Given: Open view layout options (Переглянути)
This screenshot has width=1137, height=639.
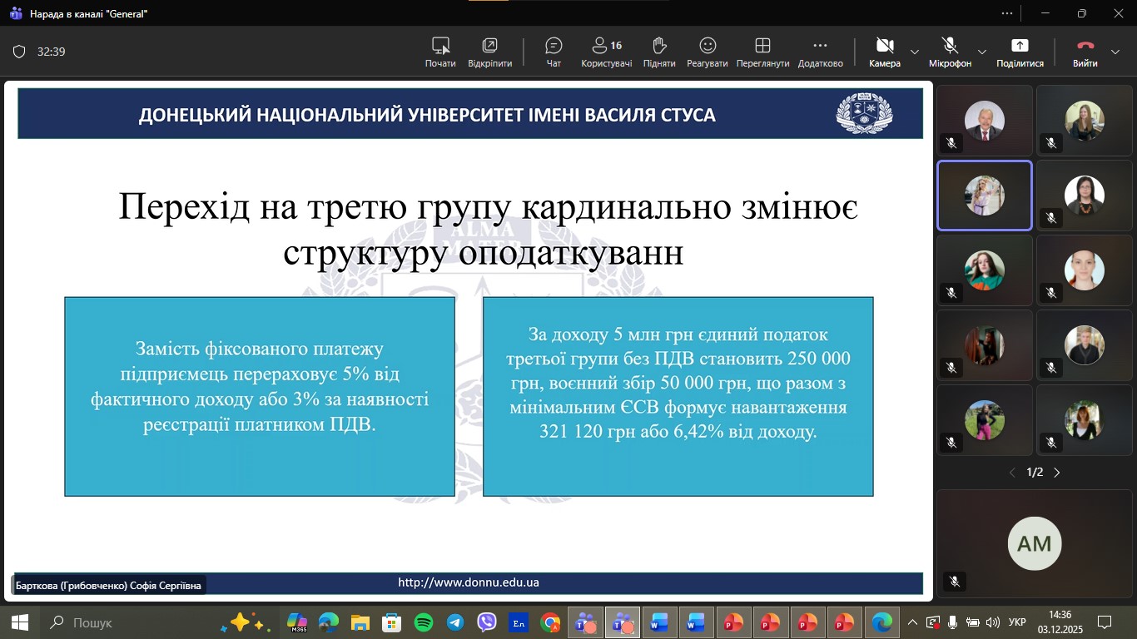Looking at the screenshot, I should 762,52.
